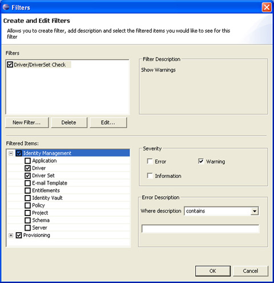Enable the Error severity checkbox
274x283 pixels.
[150, 161]
